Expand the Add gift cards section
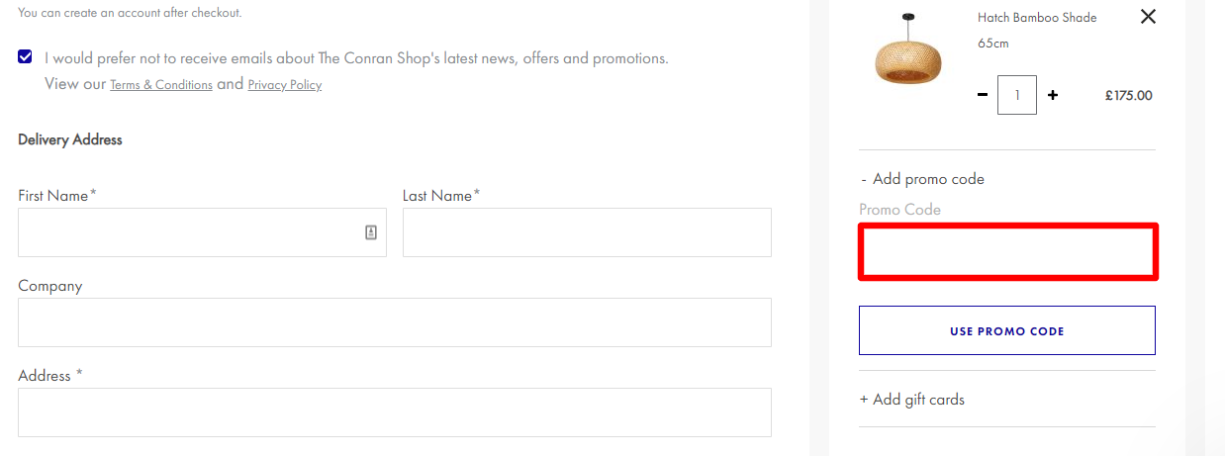This screenshot has width=1225, height=456. (x=911, y=400)
